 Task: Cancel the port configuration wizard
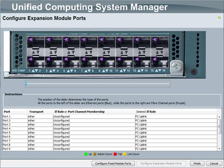point(214,163)
